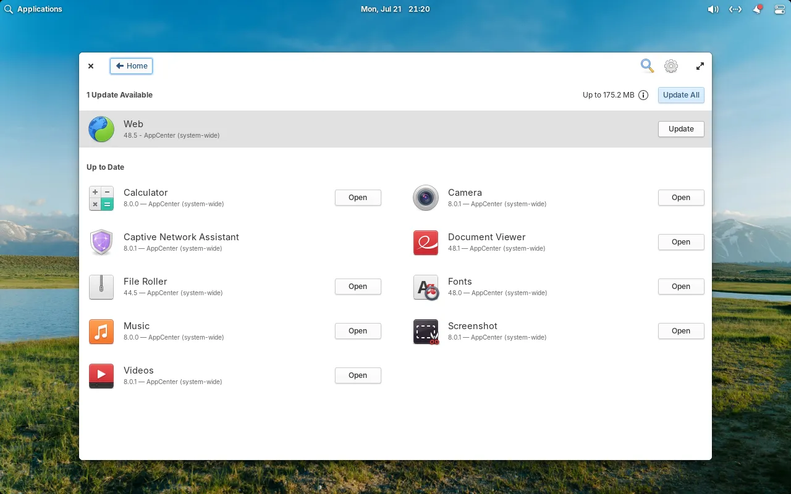Show update size info icon
791x494 pixels.
tap(643, 95)
